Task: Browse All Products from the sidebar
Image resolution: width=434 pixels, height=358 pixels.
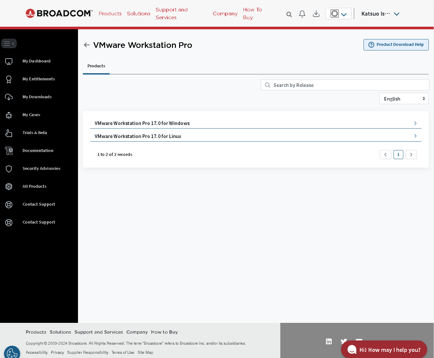Action: tap(34, 186)
